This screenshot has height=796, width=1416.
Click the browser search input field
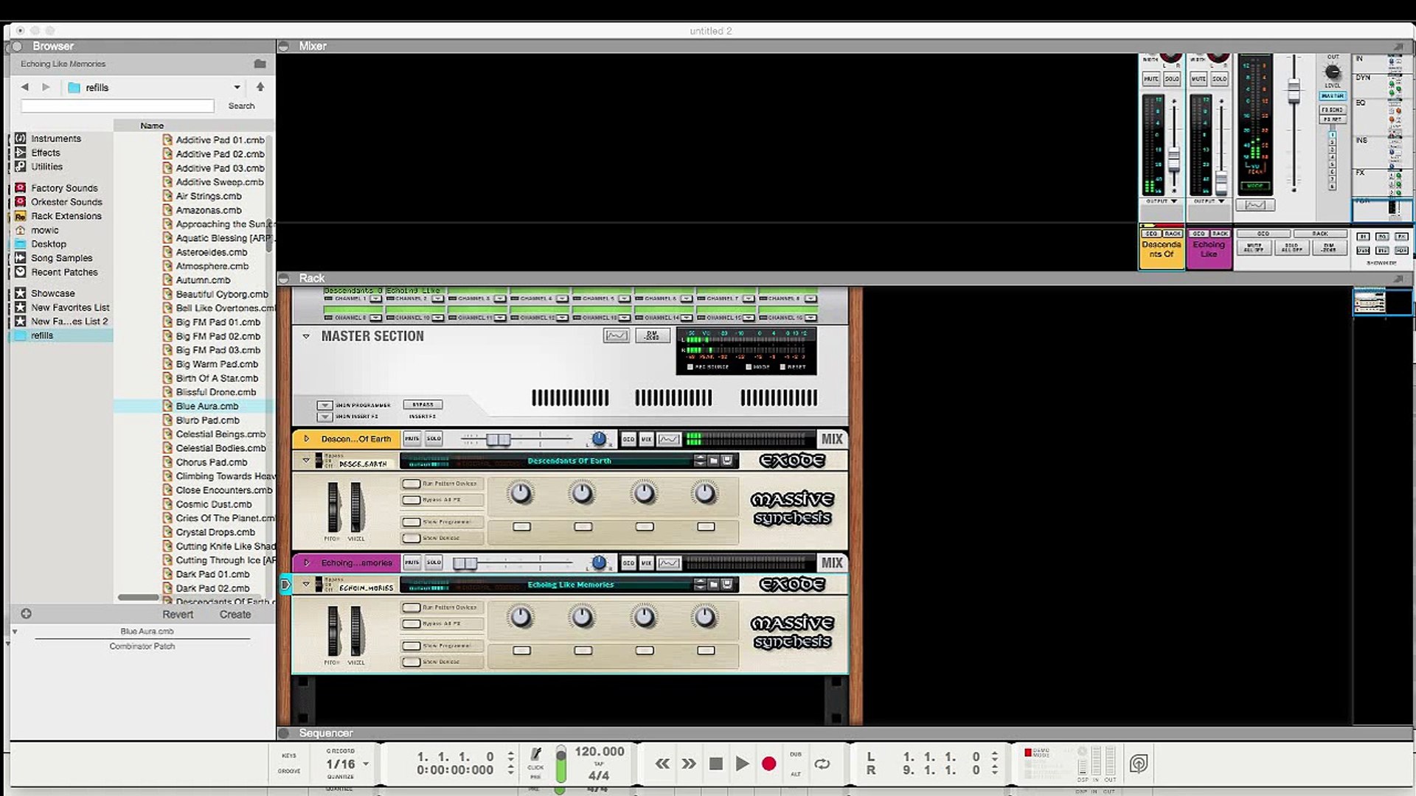[x=118, y=106]
